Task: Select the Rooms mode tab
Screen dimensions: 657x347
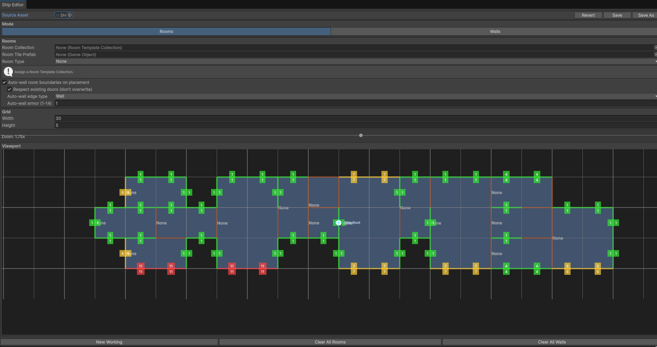Action: (x=166, y=31)
